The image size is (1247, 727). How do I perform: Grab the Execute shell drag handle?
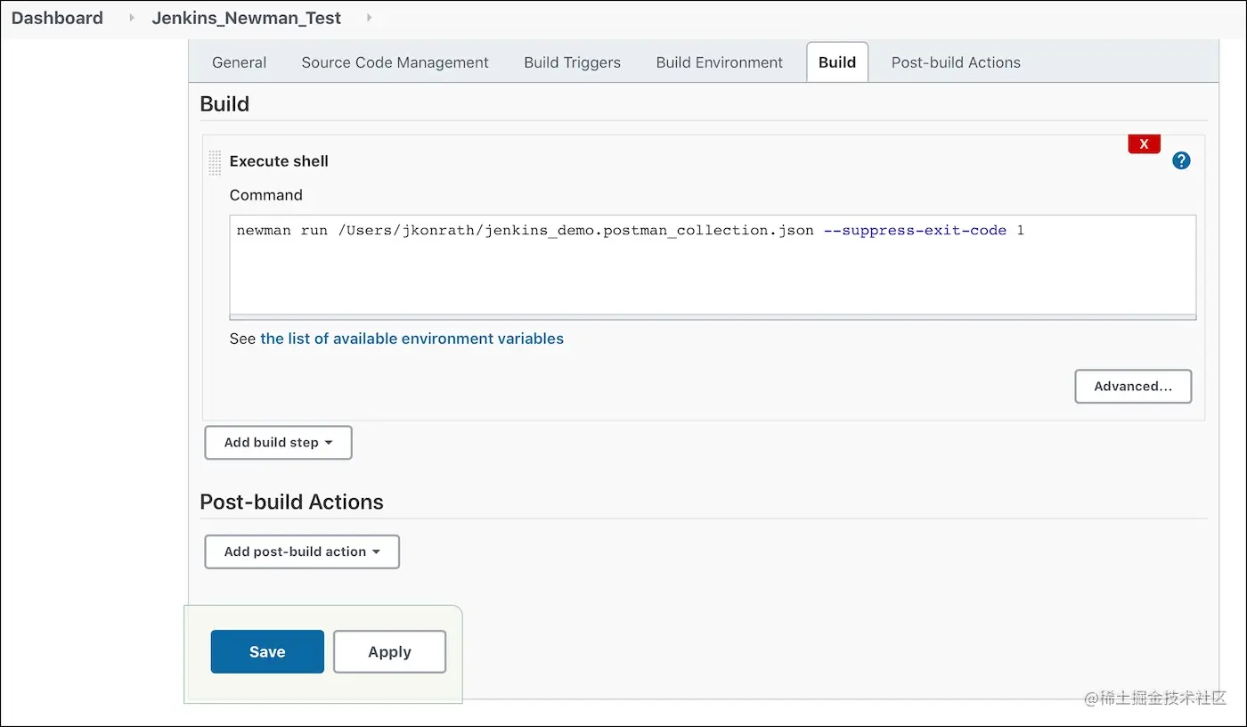point(215,162)
